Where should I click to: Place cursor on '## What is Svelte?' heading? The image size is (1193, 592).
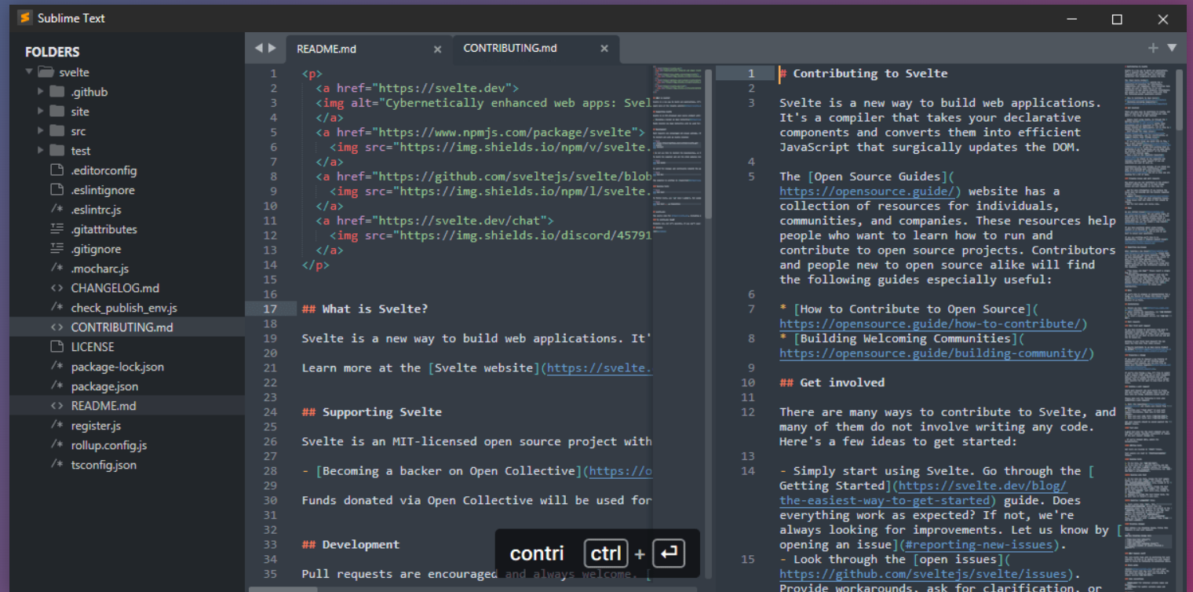365,309
